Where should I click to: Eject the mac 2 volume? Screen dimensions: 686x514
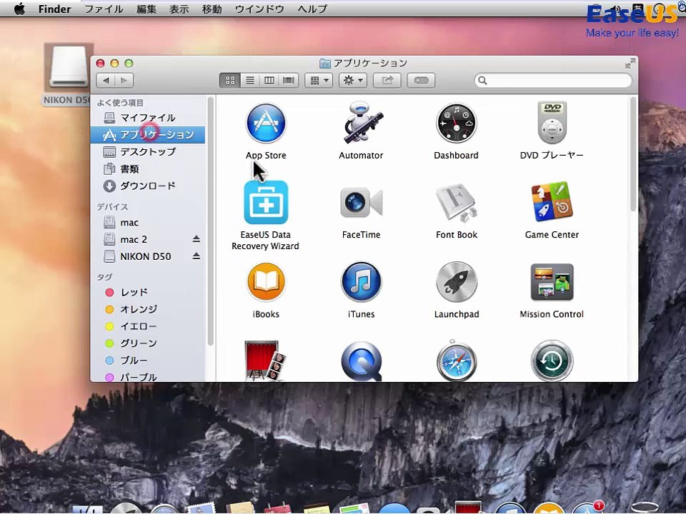pyautogui.click(x=197, y=239)
